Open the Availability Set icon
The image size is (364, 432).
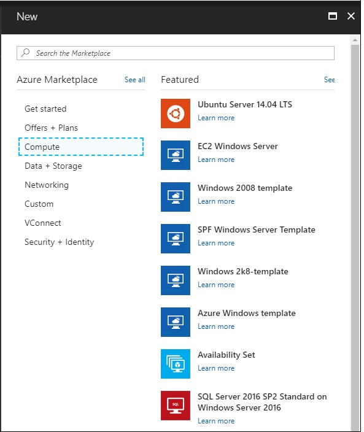[176, 364]
